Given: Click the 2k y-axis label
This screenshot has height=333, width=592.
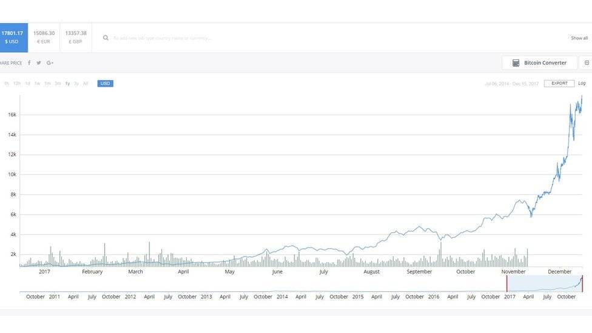Looking at the screenshot, I should [x=13, y=255].
